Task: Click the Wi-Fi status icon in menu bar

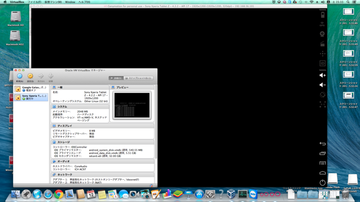Action: click(x=311, y=2)
